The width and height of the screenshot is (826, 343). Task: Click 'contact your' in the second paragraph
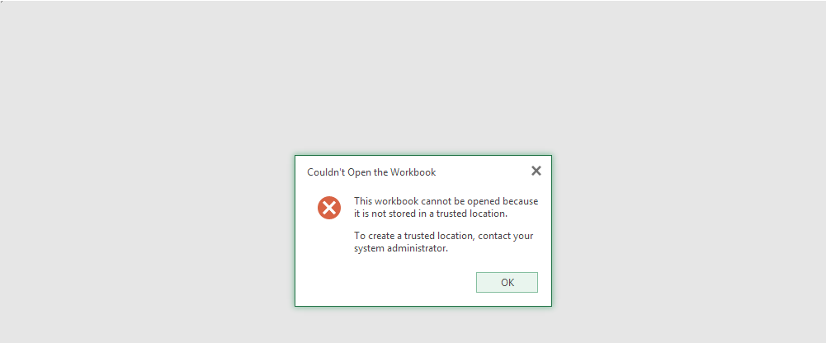tap(507, 236)
